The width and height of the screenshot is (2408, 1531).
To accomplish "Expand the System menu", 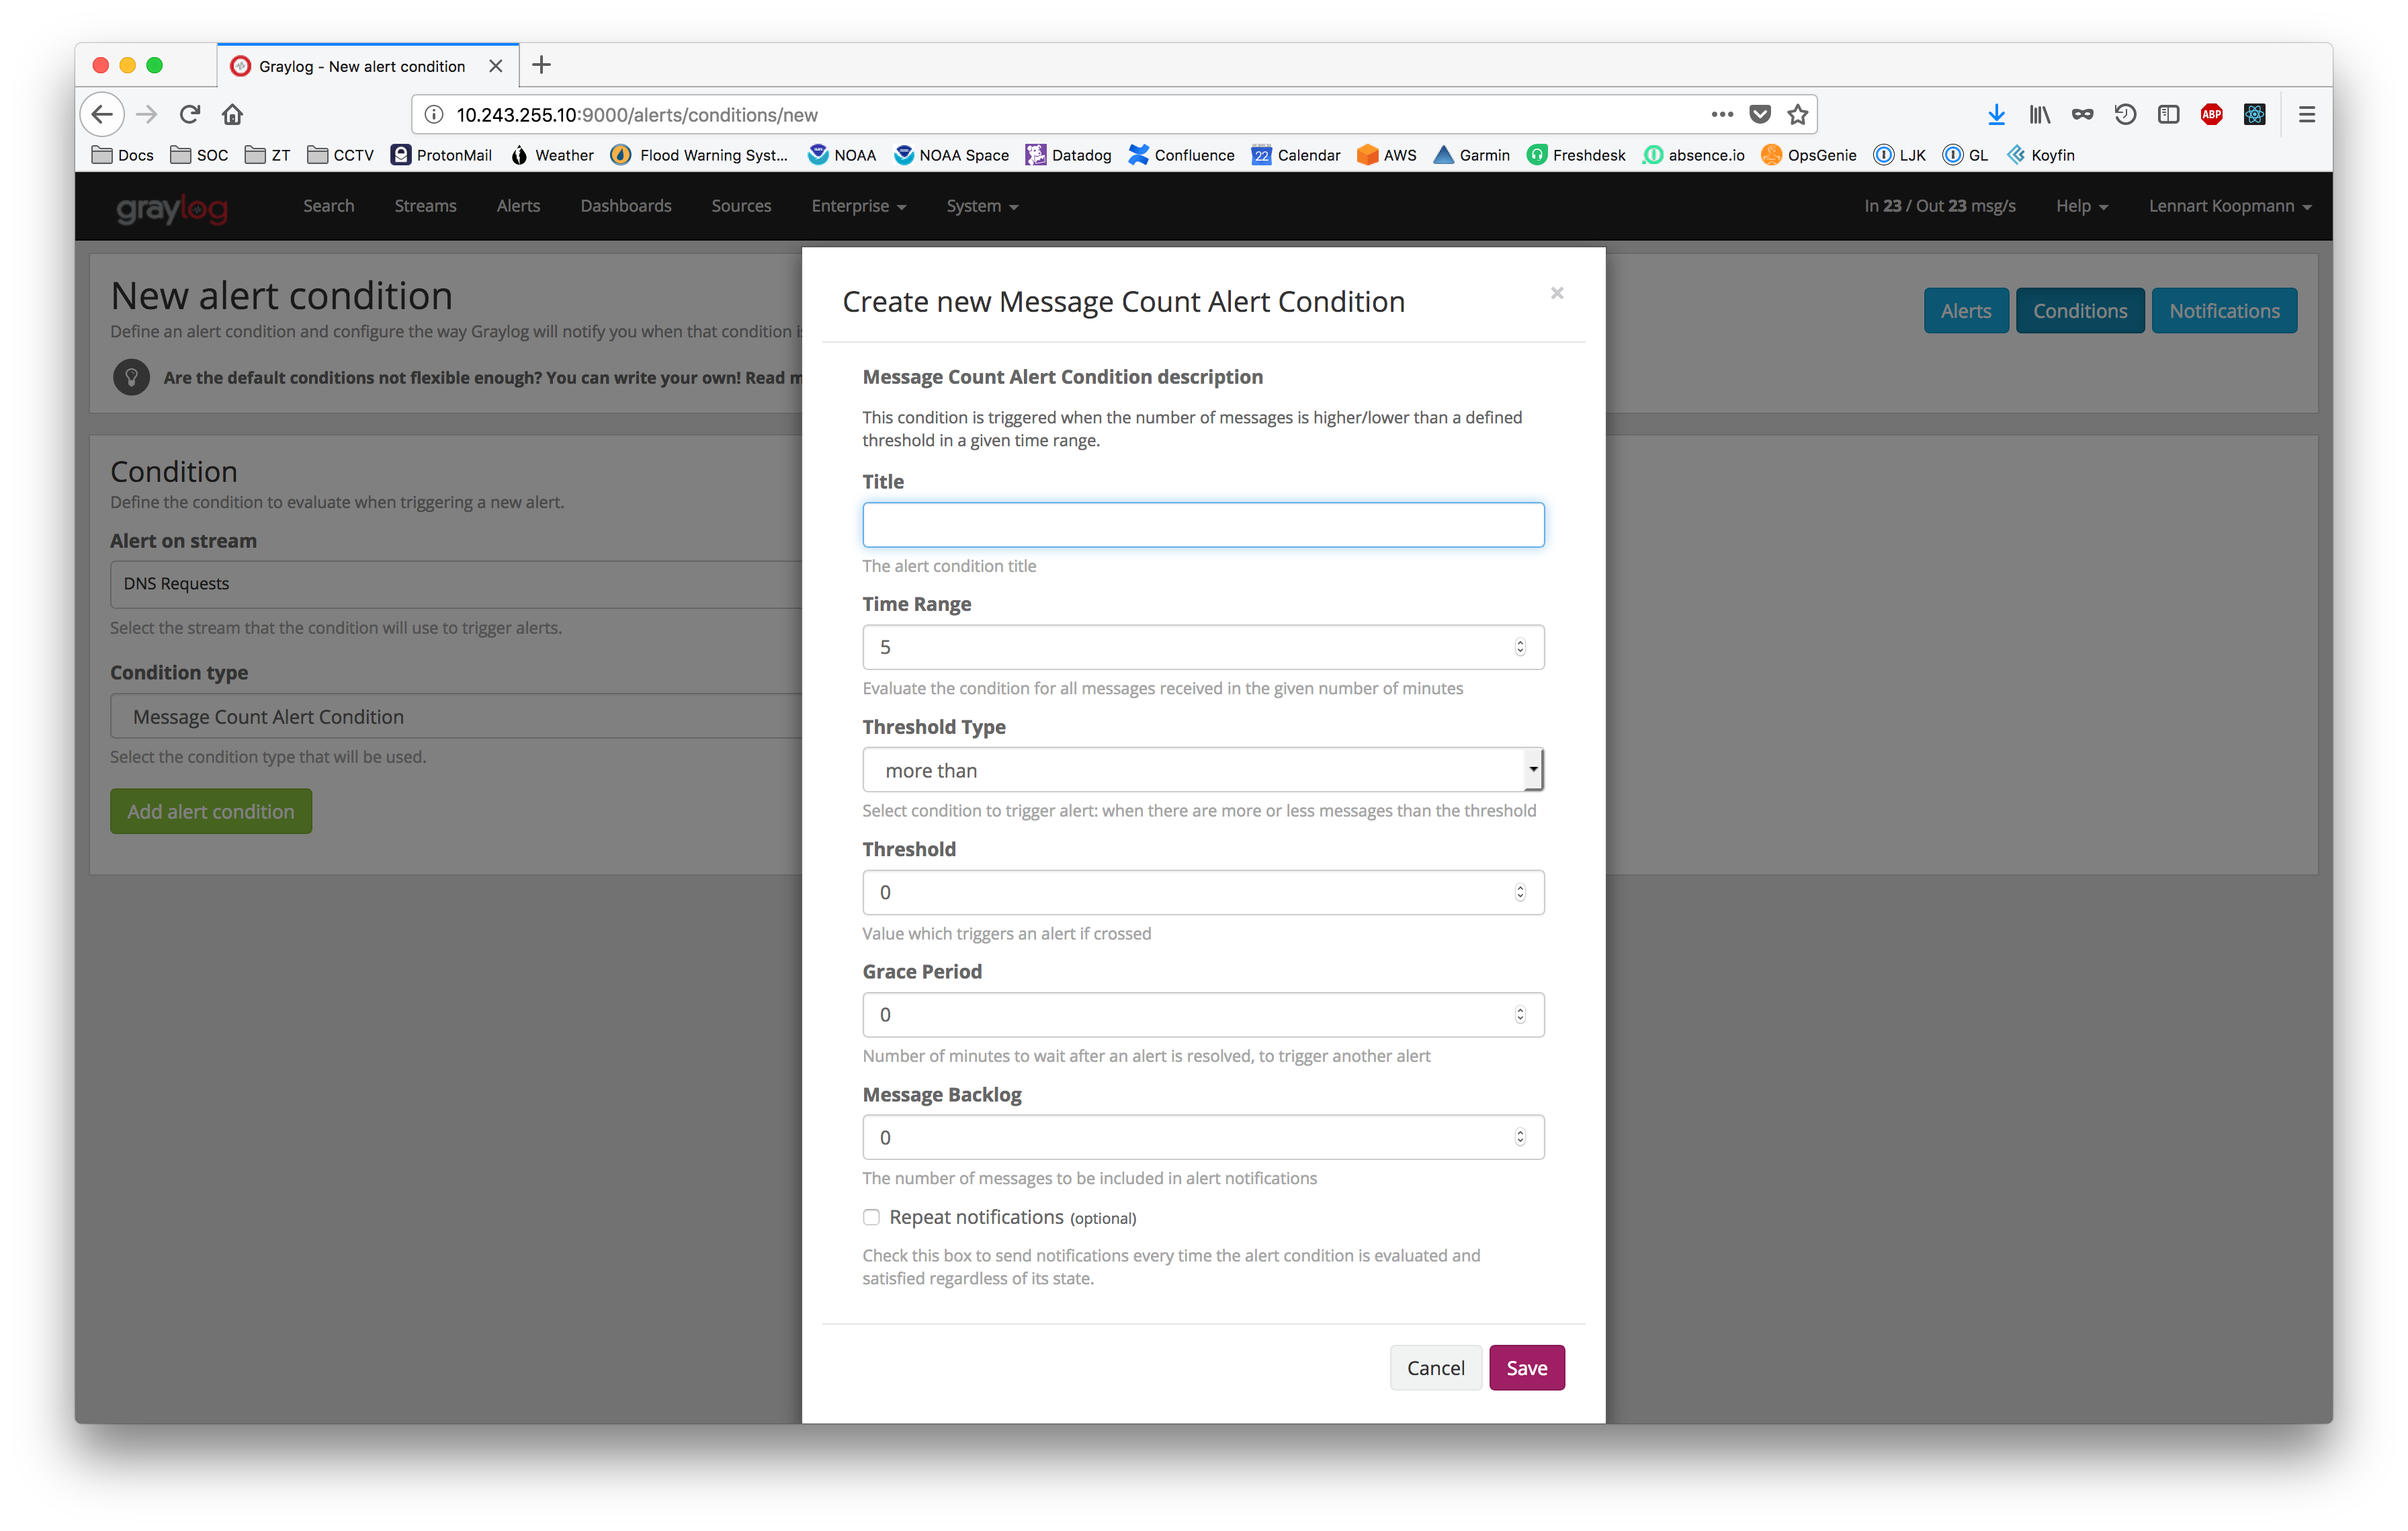I will [x=982, y=206].
